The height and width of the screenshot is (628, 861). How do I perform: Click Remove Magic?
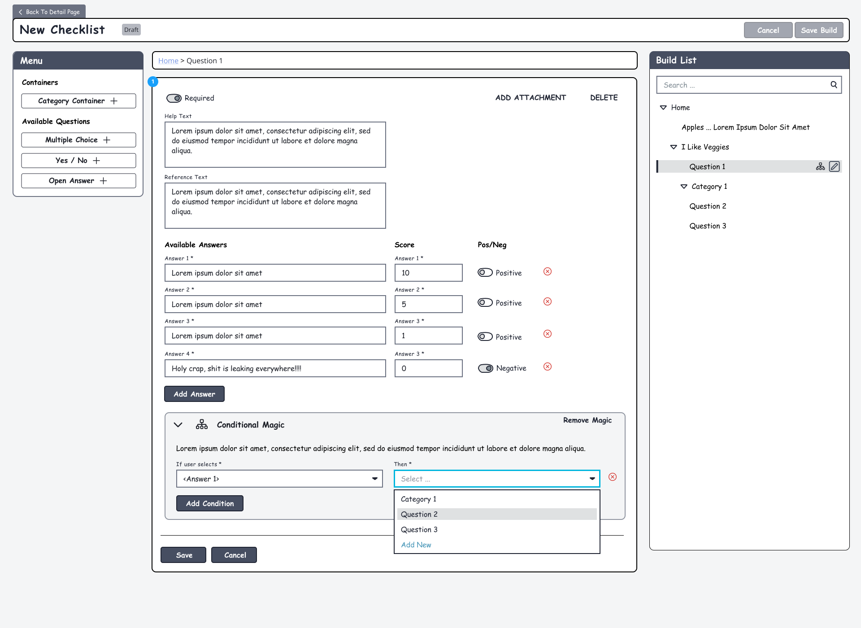(x=587, y=420)
